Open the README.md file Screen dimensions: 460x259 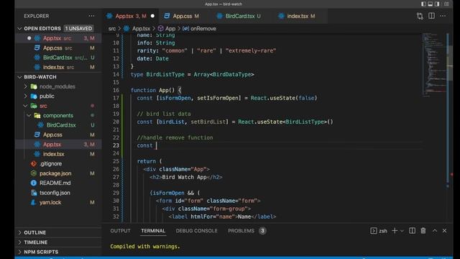coord(58,183)
